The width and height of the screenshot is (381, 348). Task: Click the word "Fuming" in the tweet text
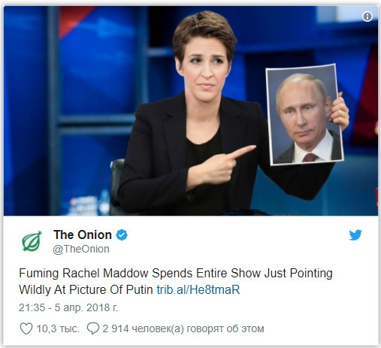pos(38,274)
